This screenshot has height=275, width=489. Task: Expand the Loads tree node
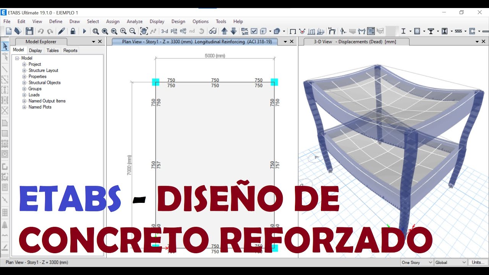pyautogui.click(x=24, y=95)
